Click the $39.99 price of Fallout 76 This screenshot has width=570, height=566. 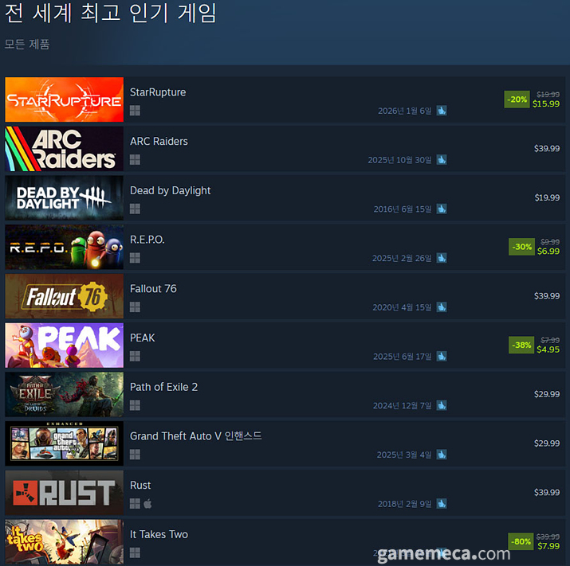pos(547,296)
